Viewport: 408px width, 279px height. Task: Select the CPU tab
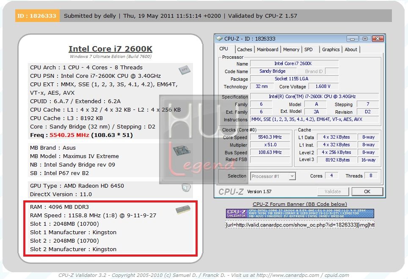tap(223, 49)
